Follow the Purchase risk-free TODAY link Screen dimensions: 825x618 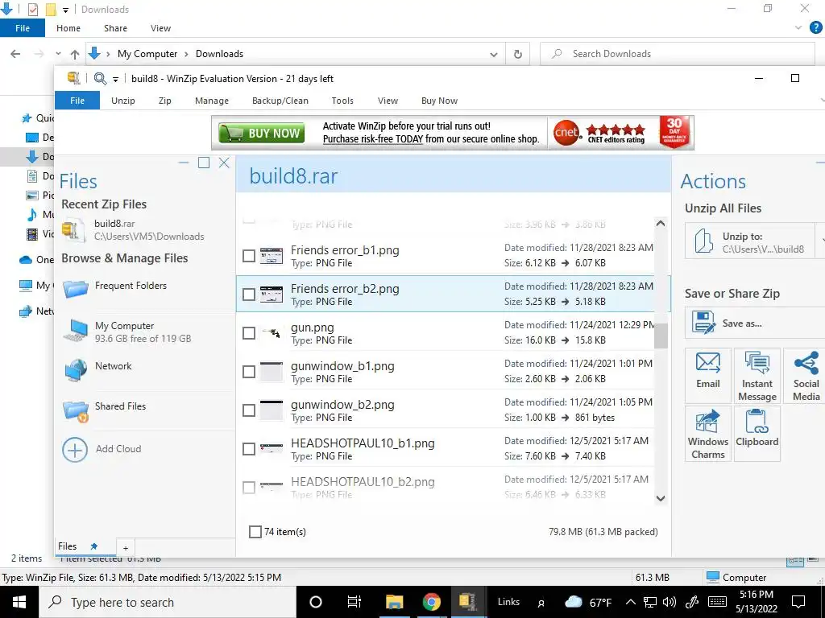pyautogui.click(x=373, y=139)
